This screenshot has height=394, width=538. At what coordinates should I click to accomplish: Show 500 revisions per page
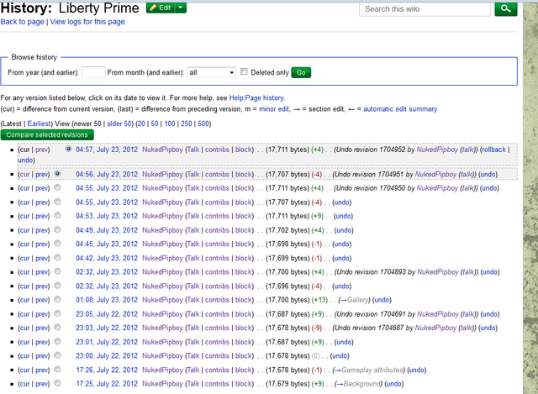203,123
